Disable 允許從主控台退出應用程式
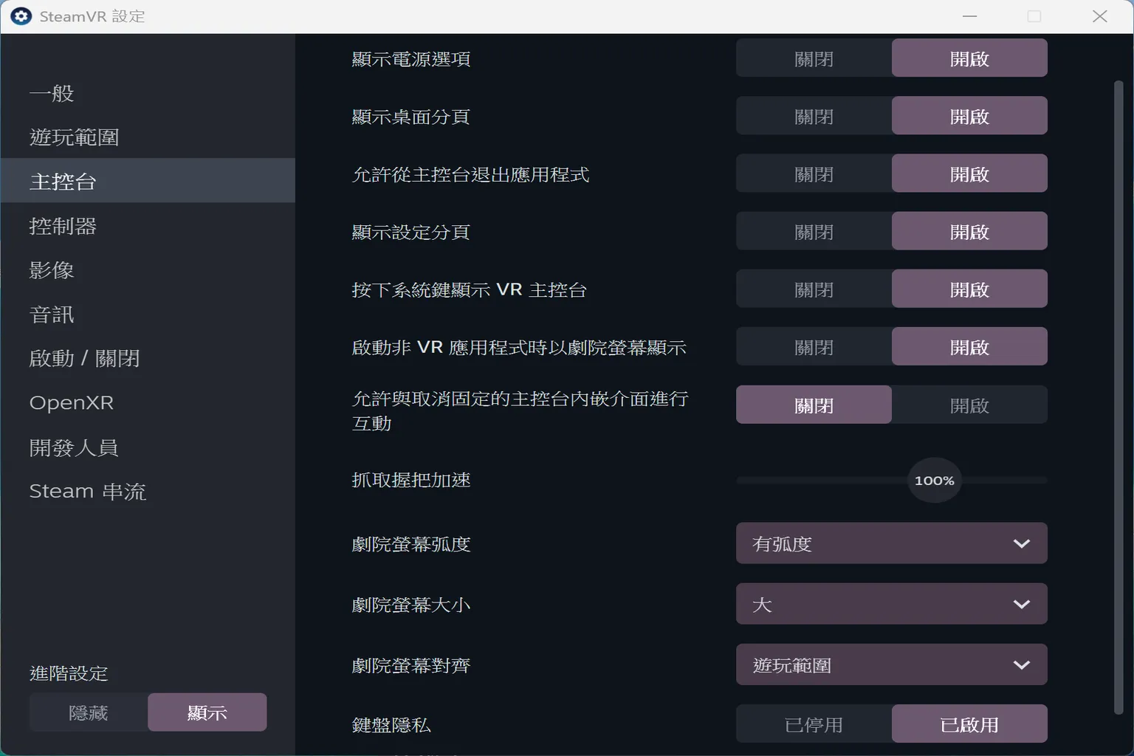1134x756 pixels. 813,173
